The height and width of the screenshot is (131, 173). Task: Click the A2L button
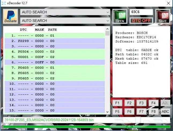165,103
